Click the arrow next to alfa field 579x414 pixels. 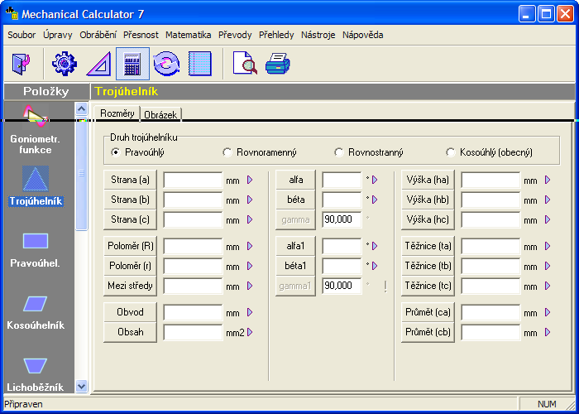(375, 180)
